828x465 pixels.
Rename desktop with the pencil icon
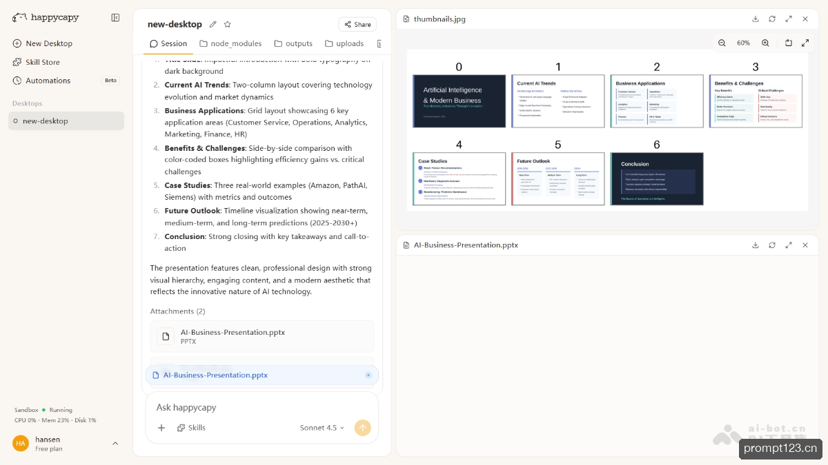(213, 24)
